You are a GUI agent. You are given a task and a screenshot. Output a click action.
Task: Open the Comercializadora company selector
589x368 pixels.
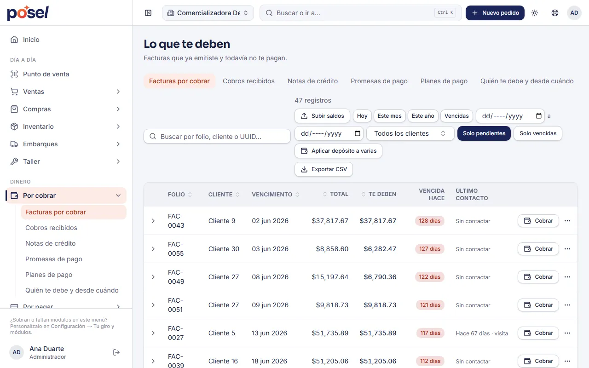pos(208,13)
